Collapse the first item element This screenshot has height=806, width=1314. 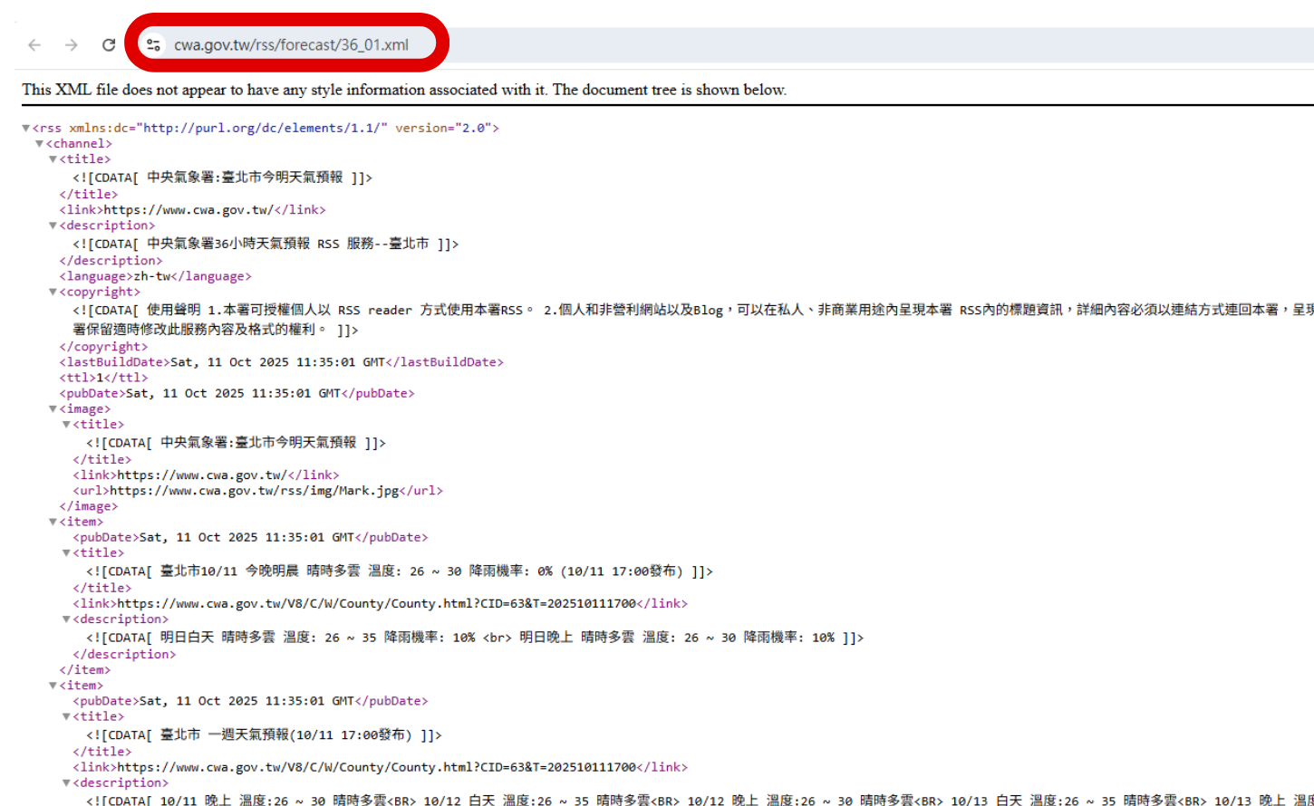pos(52,521)
